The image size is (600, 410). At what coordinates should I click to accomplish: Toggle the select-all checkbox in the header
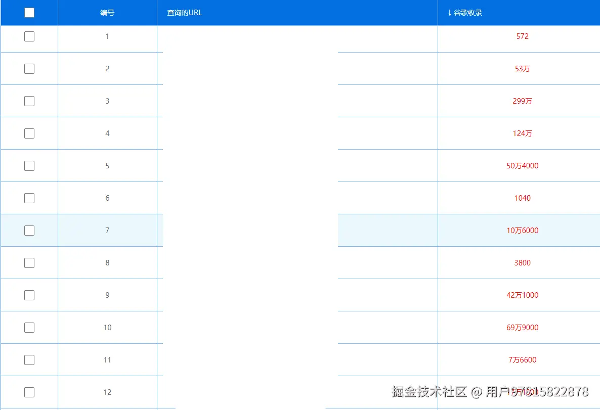pos(29,12)
